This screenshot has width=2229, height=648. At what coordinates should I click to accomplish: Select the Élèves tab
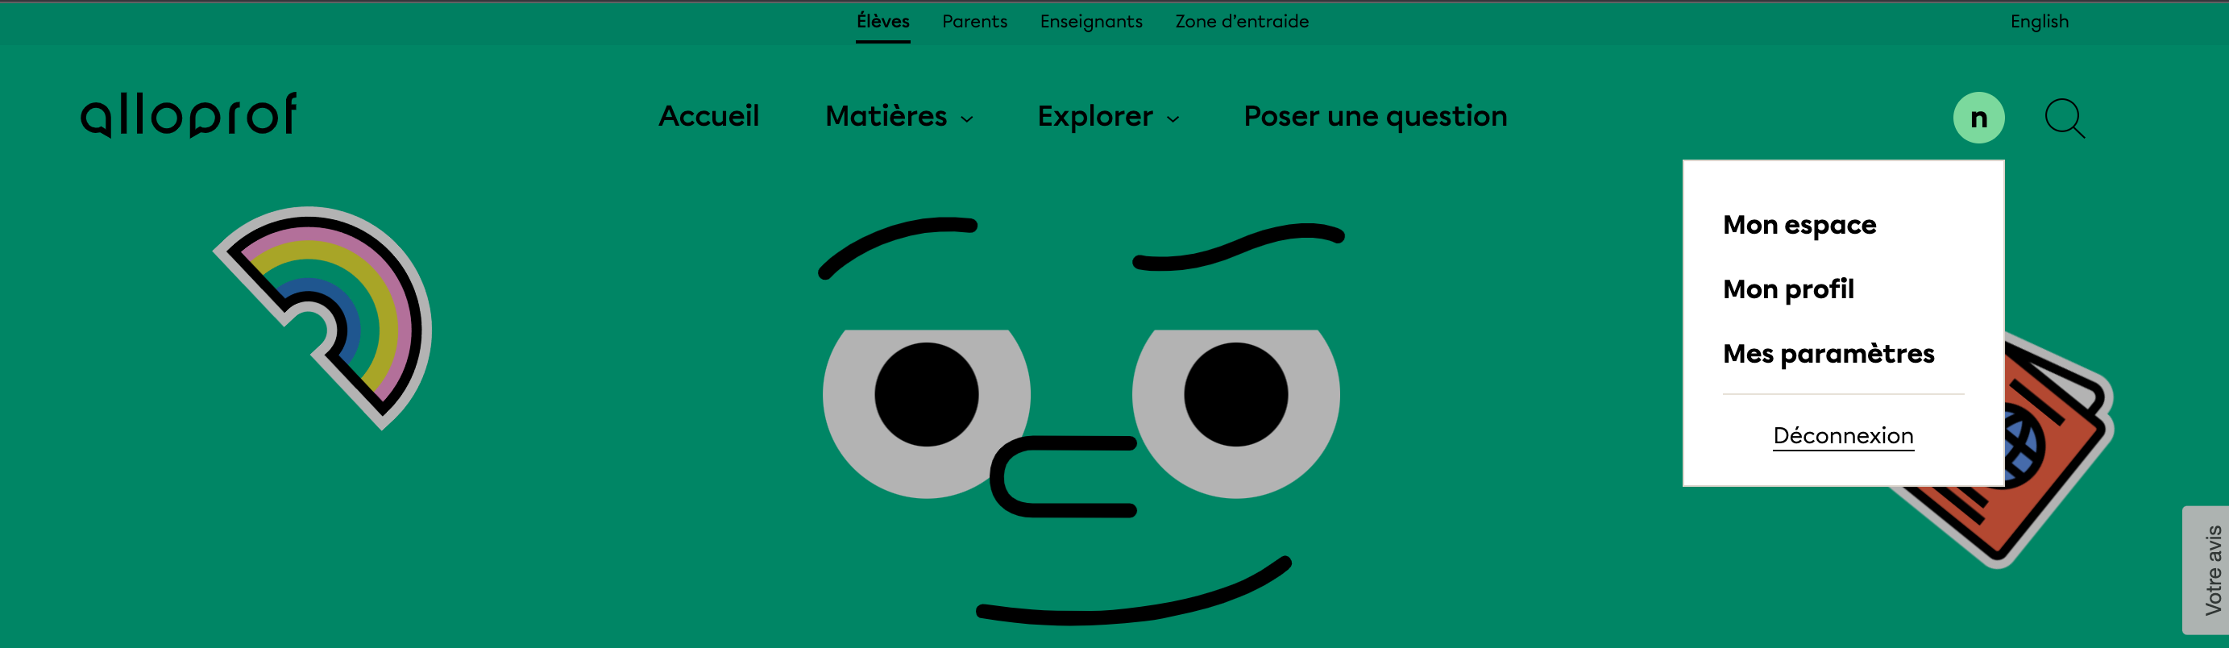(x=882, y=22)
